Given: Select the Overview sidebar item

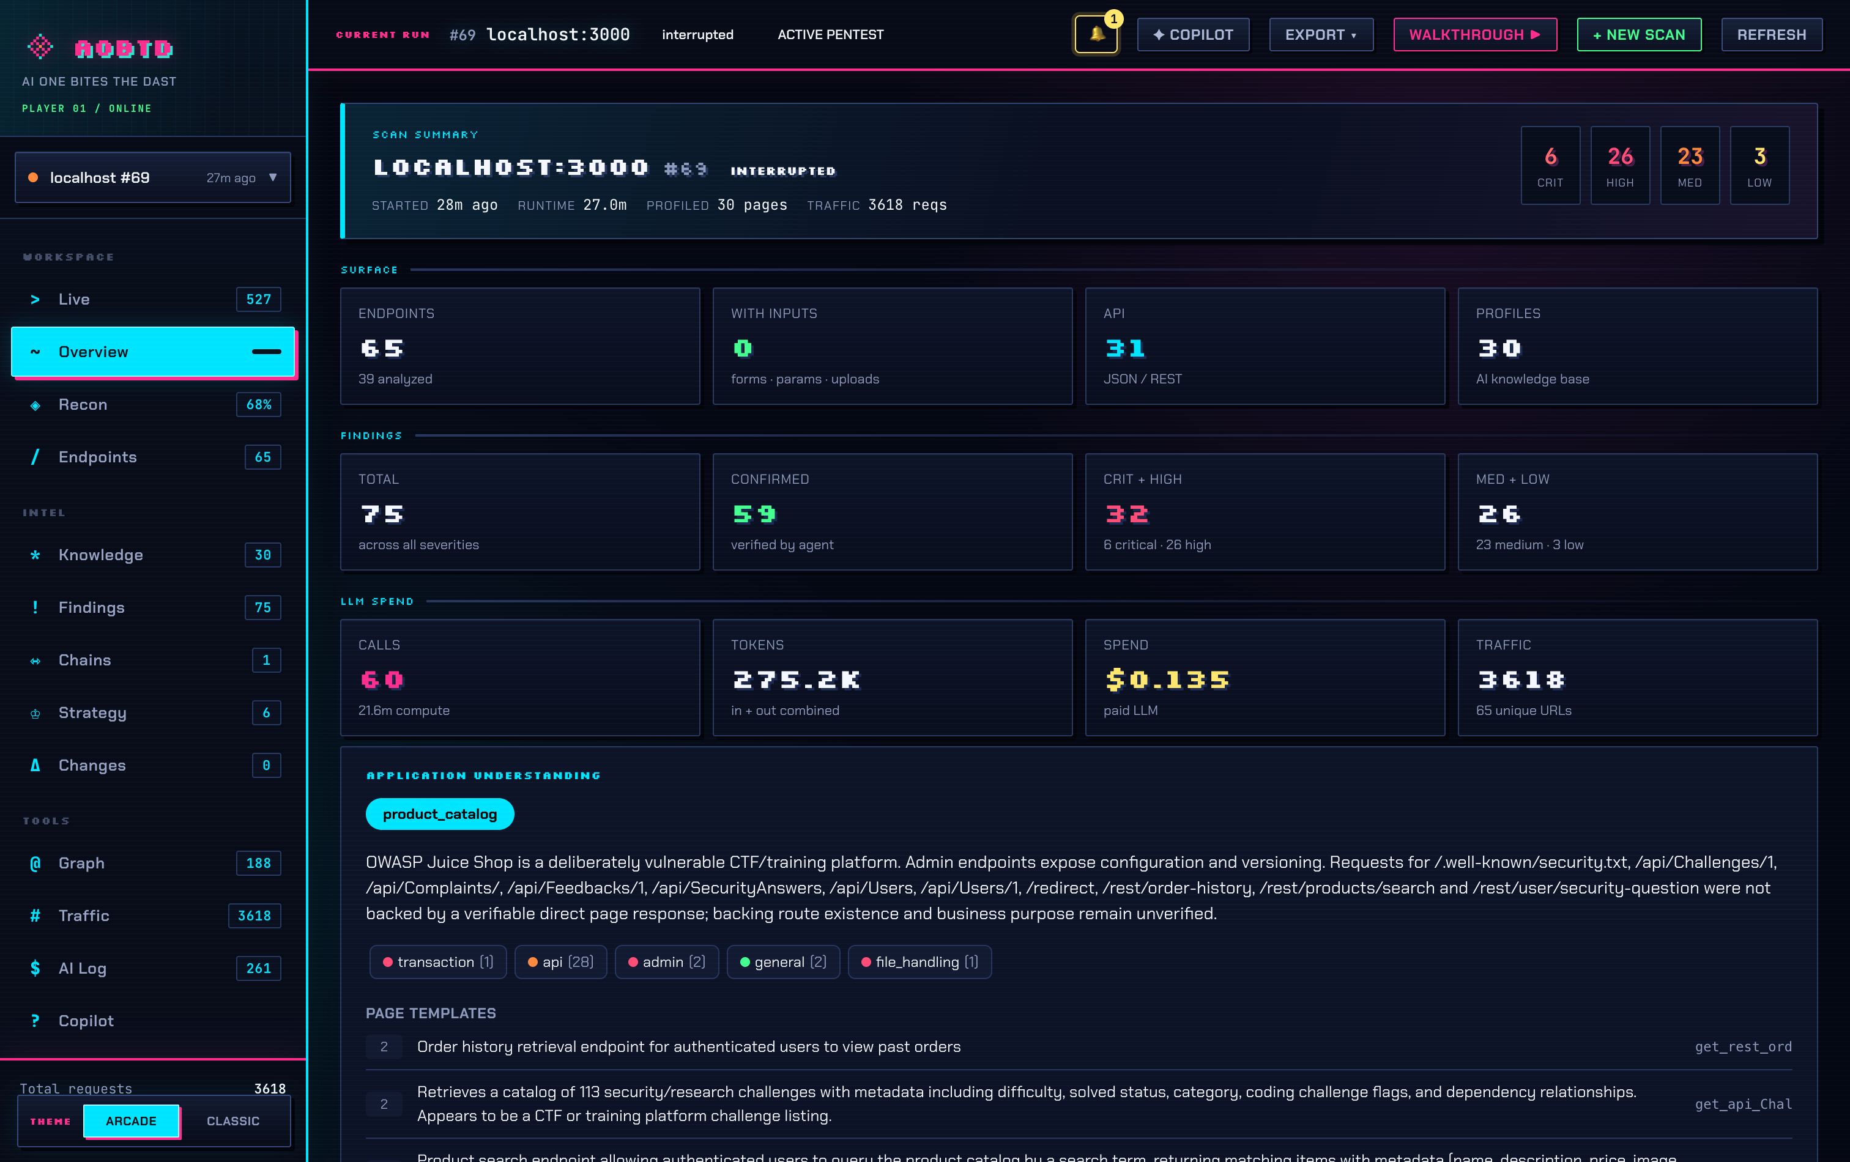Looking at the screenshot, I should 153,352.
